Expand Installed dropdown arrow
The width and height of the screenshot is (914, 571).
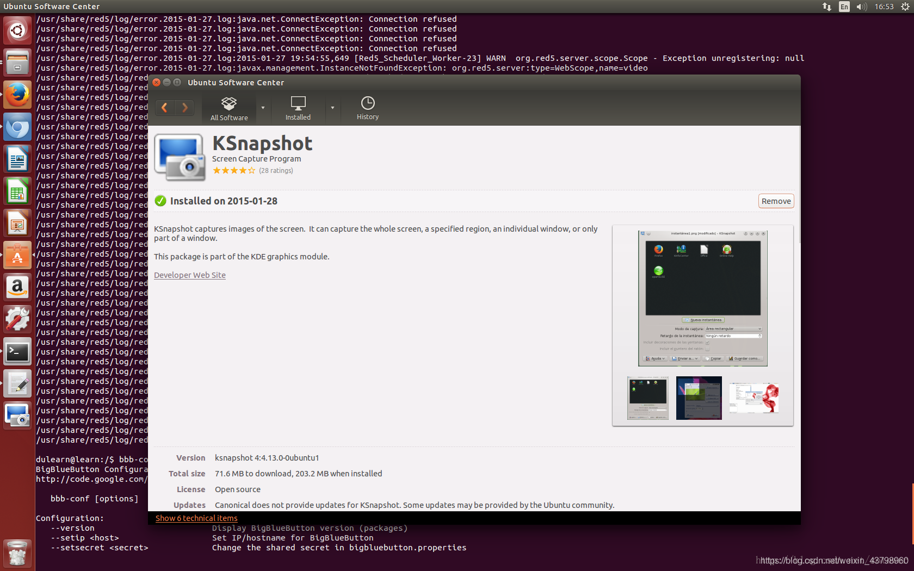coord(332,108)
